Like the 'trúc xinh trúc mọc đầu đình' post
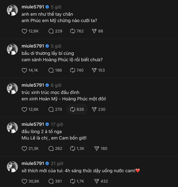This screenshot has width=178, height=187. pos(24,109)
